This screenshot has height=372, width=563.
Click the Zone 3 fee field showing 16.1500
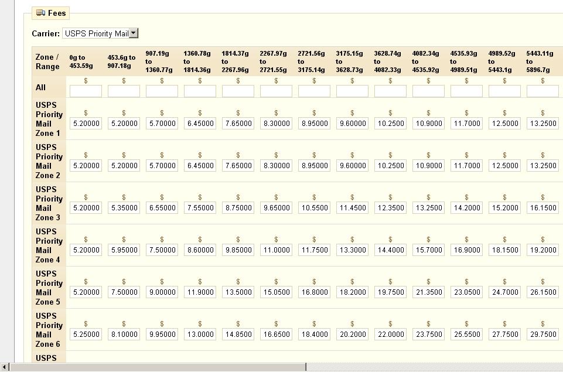(542, 208)
